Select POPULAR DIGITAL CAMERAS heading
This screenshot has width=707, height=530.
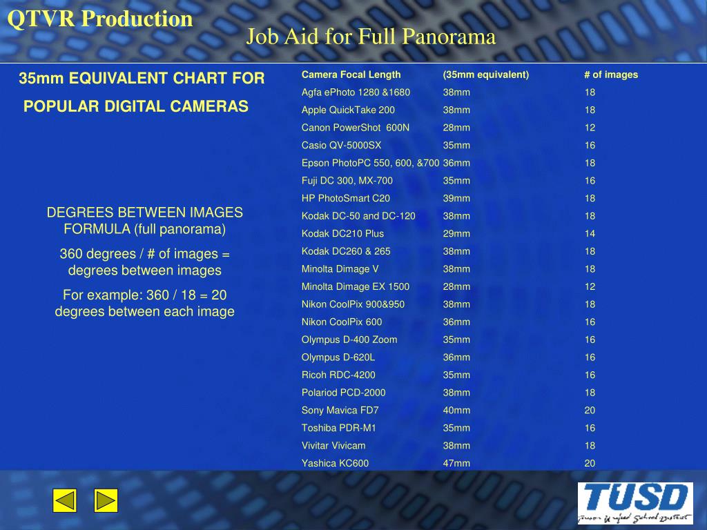click(x=136, y=106)
